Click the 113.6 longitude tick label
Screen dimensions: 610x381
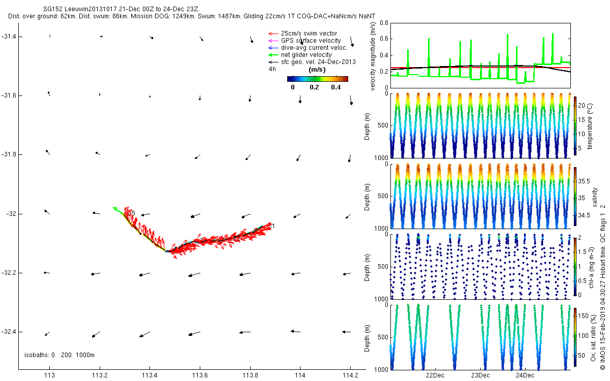(x=200, y=376)
